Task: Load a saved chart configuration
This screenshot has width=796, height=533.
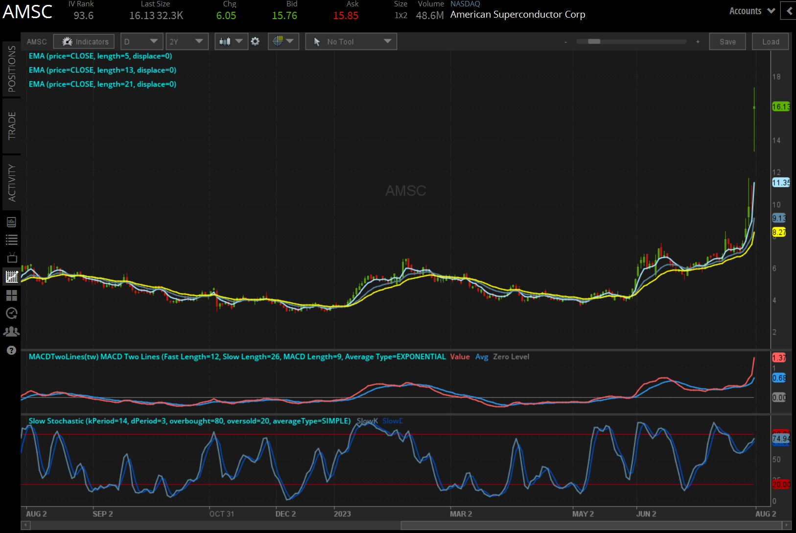Action: point(770,41)
